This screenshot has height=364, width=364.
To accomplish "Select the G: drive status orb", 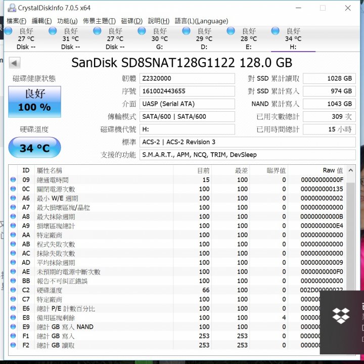I will [142, 31].
